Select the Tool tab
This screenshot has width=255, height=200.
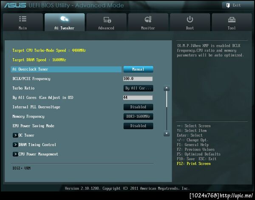pyautogui.click(x=232, y=22)
